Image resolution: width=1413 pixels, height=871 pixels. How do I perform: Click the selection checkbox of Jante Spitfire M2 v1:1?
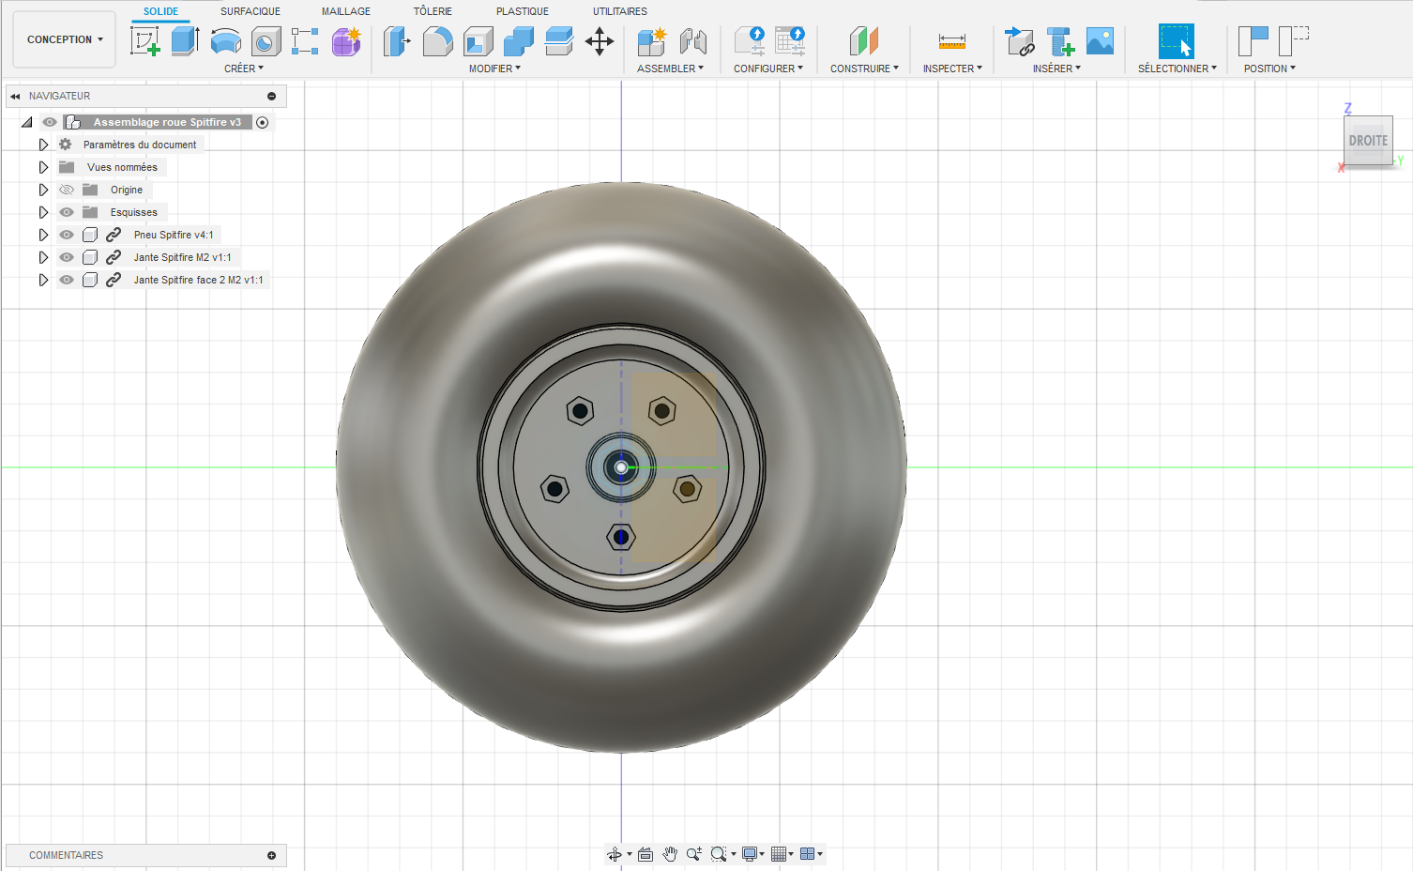tap(90, 257)
